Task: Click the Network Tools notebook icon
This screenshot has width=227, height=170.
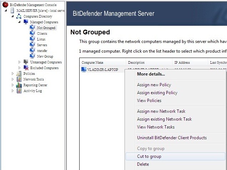Action: tap(19, 79)
